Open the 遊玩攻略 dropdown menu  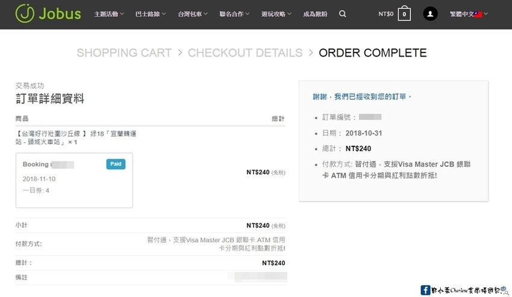coord(276,14)
